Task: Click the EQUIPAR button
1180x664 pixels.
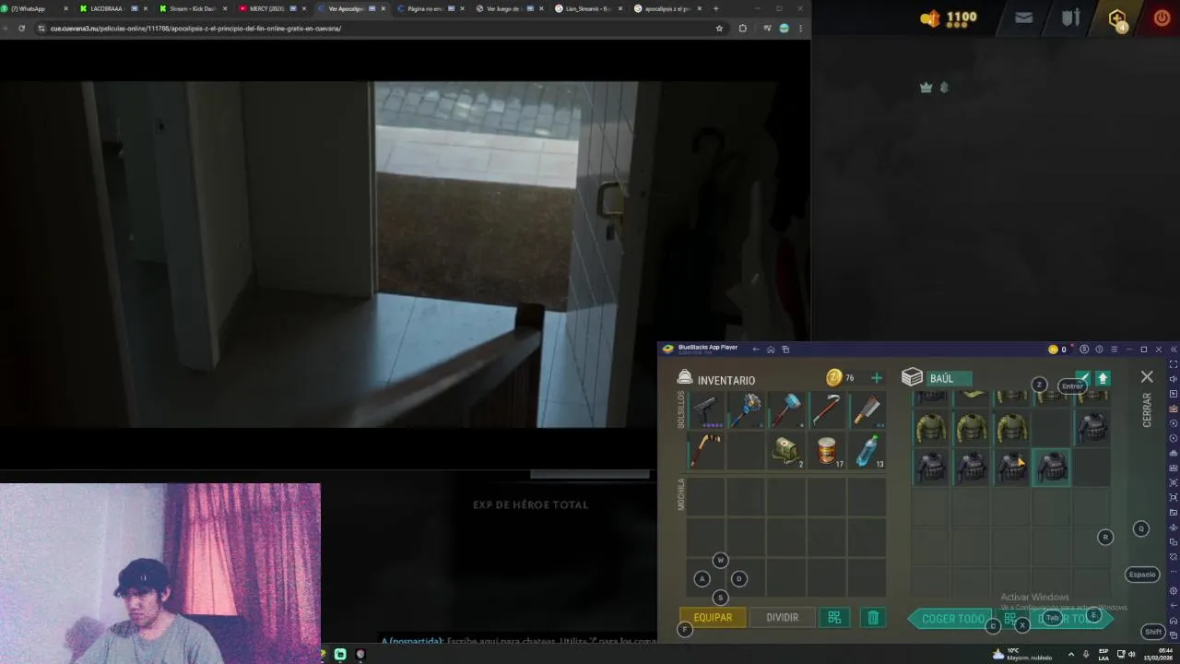Action: coord(713,618)
